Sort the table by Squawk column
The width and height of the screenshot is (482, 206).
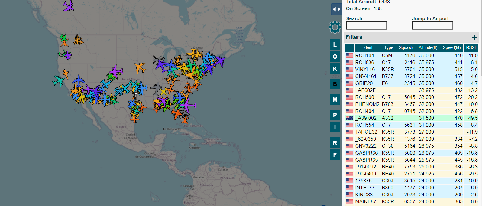[406, 47]
